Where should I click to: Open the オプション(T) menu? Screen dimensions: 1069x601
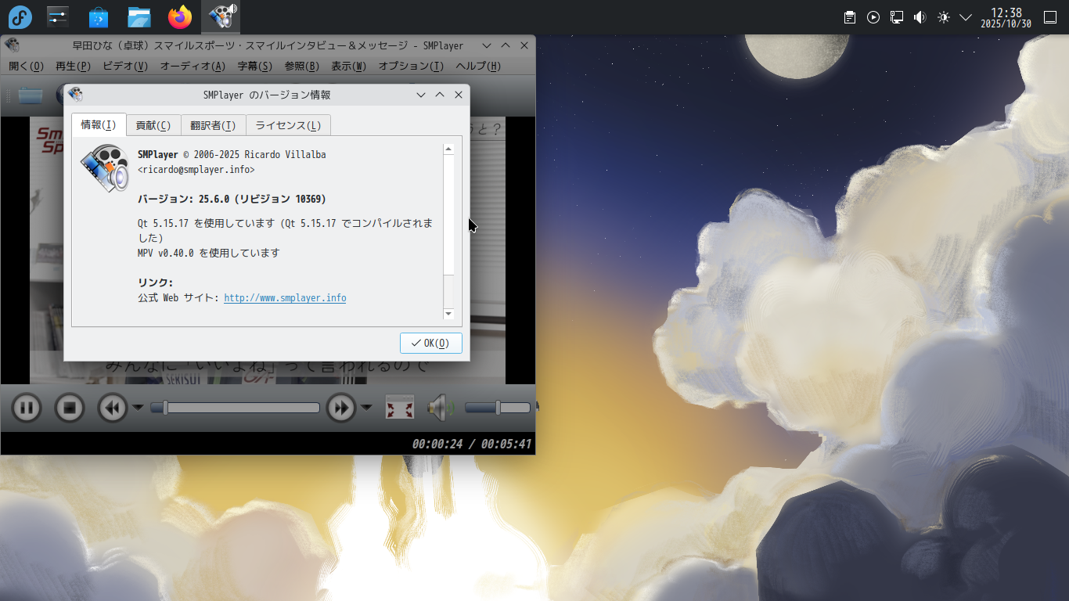[x=411, y=67]
